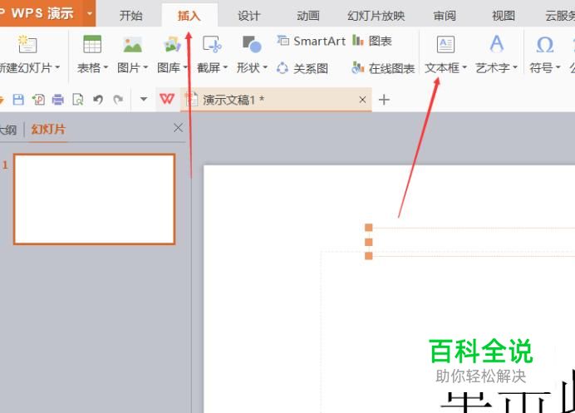Screen dimensions: 575x413
Task: Click the Gallery (图库) icon
Action: 172,45
